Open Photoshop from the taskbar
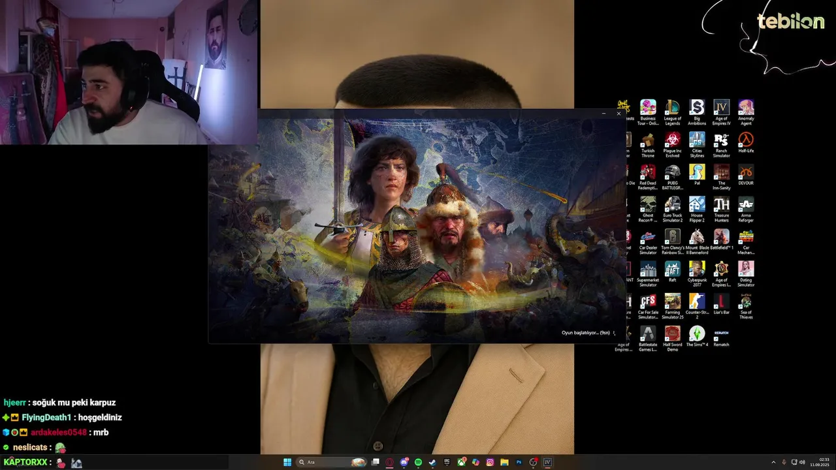 [x=519, y=462]
